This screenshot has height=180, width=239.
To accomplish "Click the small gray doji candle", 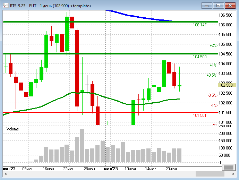I will 87,85.
